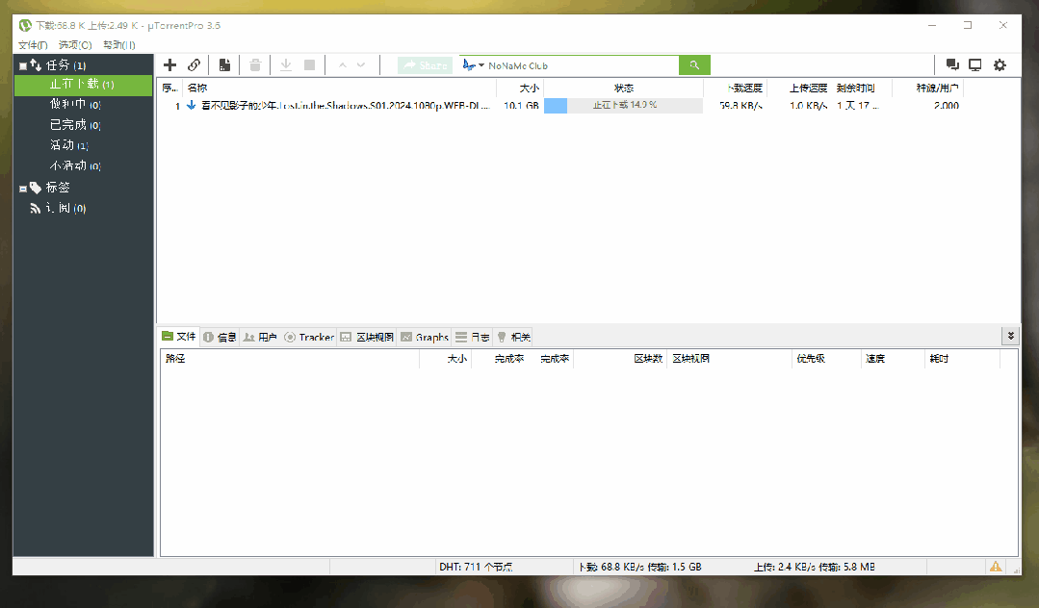Remove the torrent with the trash icon
The height and width of the screenshot is (608, 1039).
click(255, 64)
